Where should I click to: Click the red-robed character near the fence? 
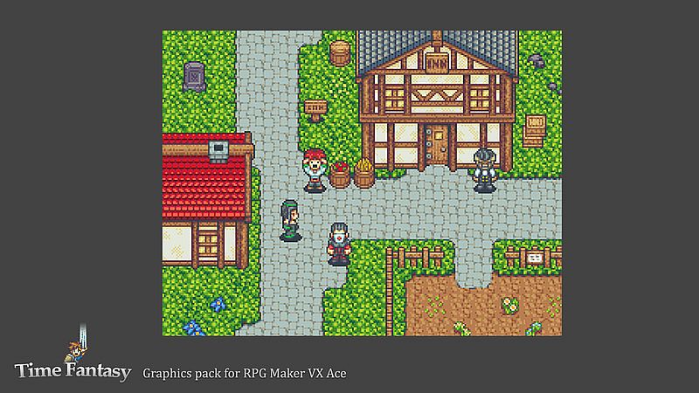[x=339, y=245]
